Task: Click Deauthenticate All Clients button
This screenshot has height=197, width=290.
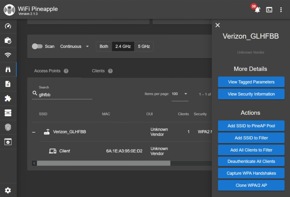Action: (251, 162)
